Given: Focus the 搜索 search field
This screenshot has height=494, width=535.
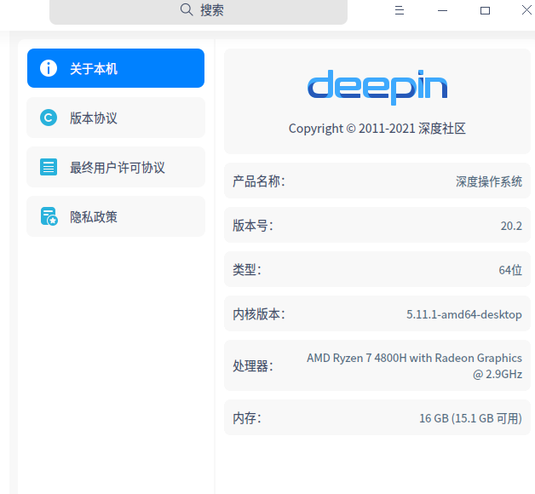Looking at the screenshot, I should 198,11.
